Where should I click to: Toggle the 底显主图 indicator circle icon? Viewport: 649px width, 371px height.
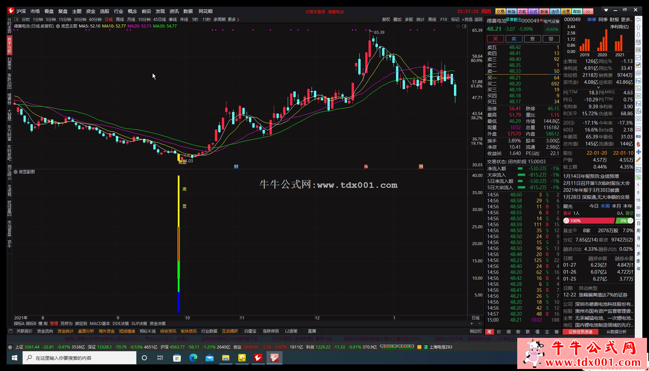58,26
